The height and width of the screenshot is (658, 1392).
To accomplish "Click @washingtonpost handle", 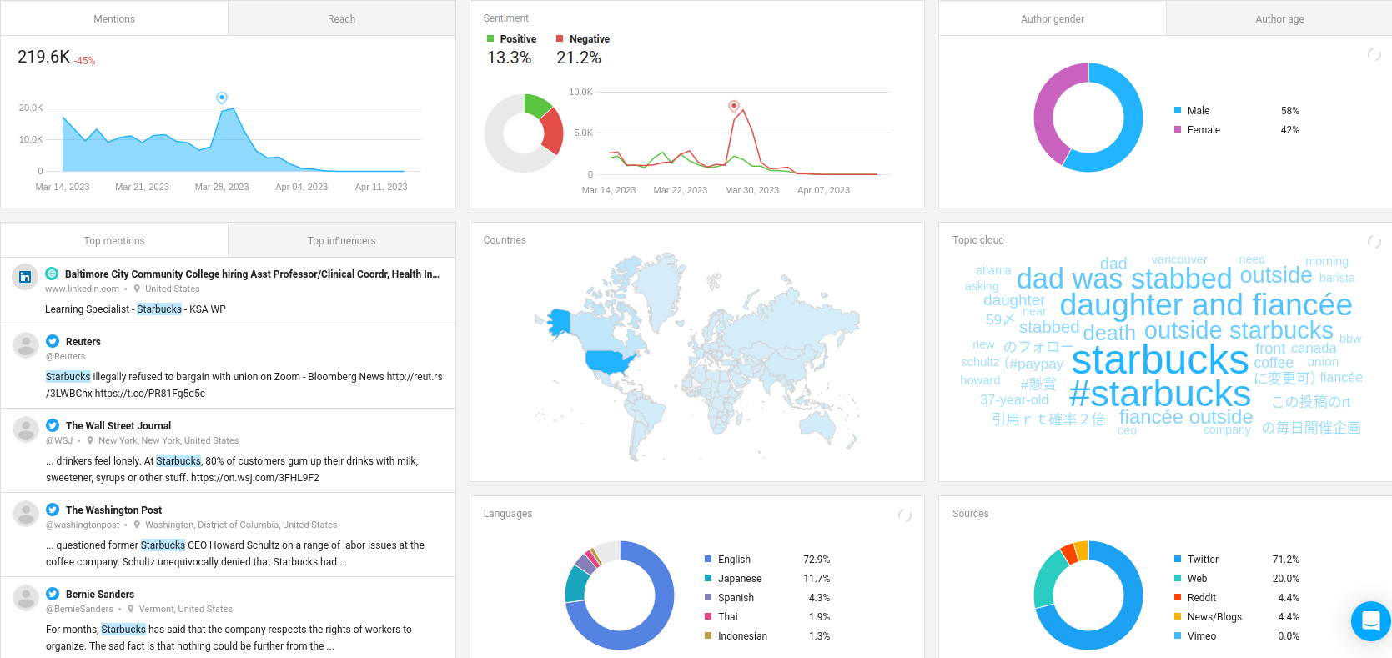I will pyautogui.click(x=83, y=525).
